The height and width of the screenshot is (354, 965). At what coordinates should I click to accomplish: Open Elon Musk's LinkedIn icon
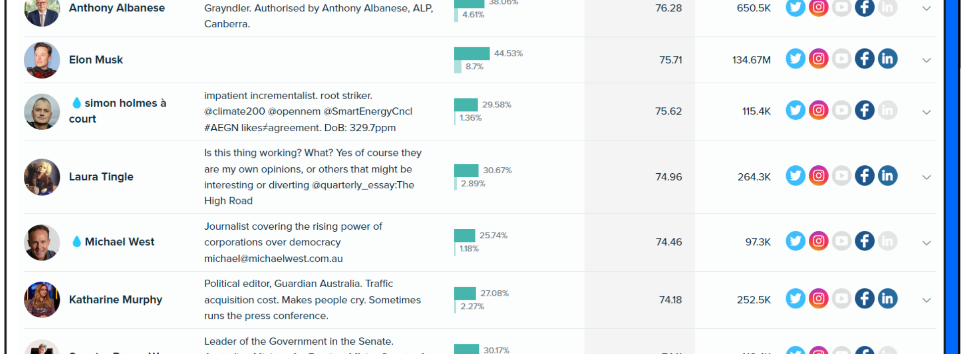(x=888, y=59)
